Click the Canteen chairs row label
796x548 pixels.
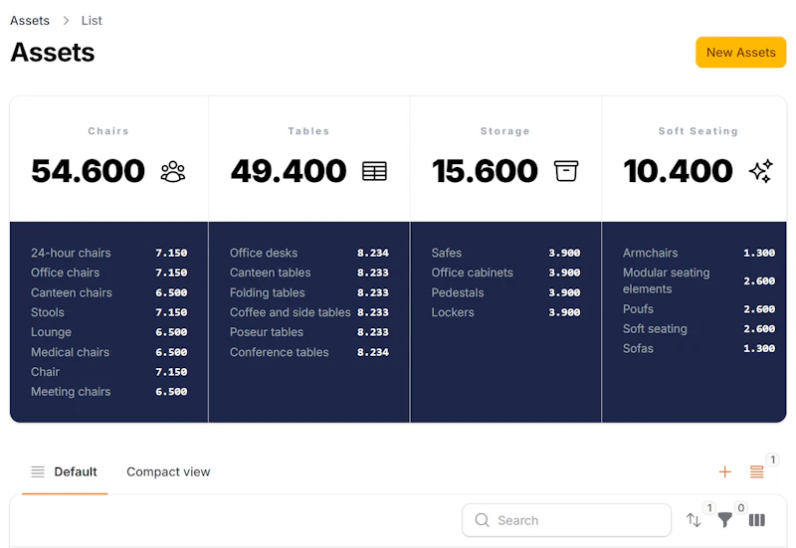click(x=71, y=292)
